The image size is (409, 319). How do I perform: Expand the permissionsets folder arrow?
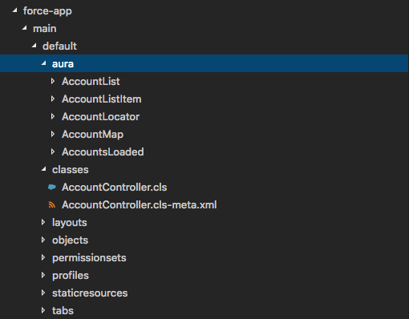coord(43,257)
